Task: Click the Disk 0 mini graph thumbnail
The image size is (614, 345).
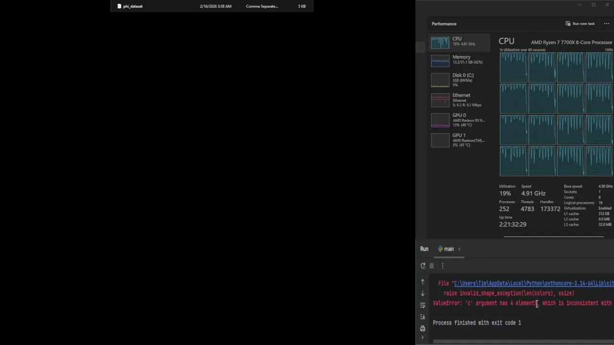Action: [440, 80]
